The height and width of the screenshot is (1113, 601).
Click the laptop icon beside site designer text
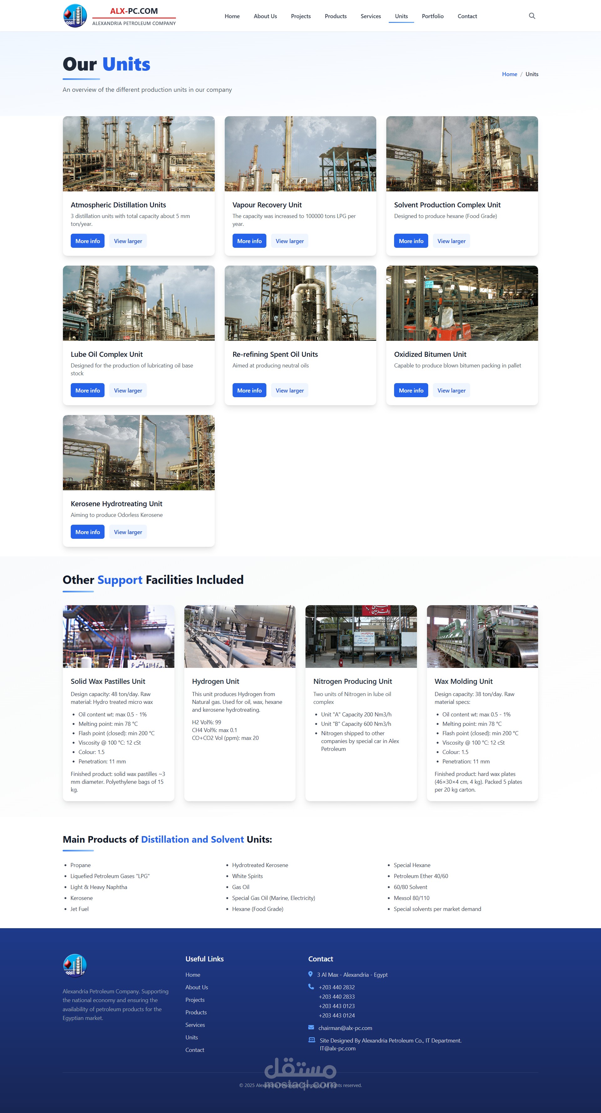(311, 1040)
